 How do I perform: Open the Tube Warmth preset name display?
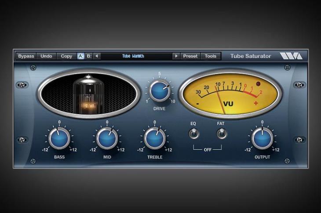[x=137, y=56]
